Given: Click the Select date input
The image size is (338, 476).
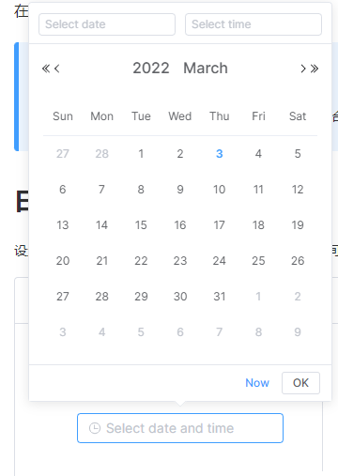Looking at the screenshot, I should tap(107, 24).
